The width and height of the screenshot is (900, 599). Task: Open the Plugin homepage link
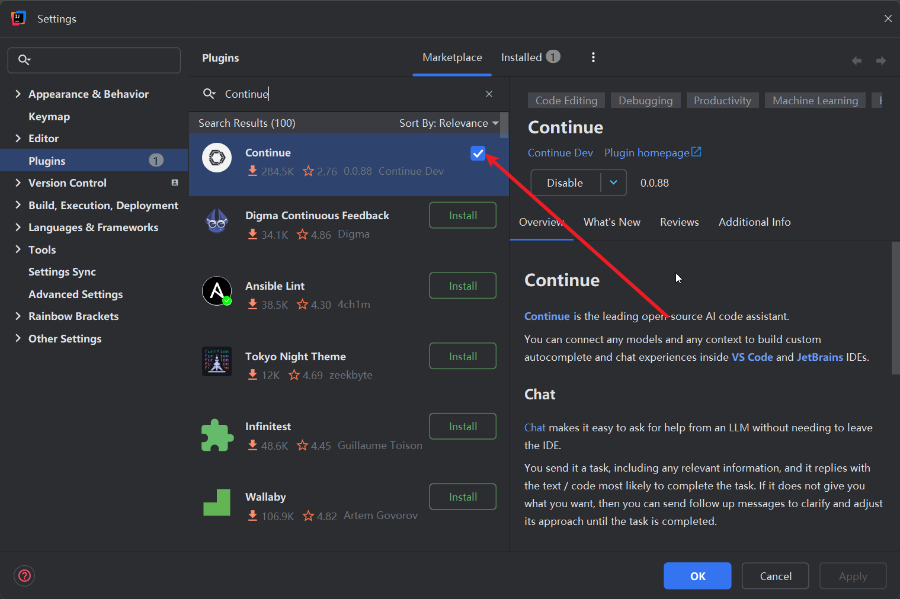[x=646, y=152]
